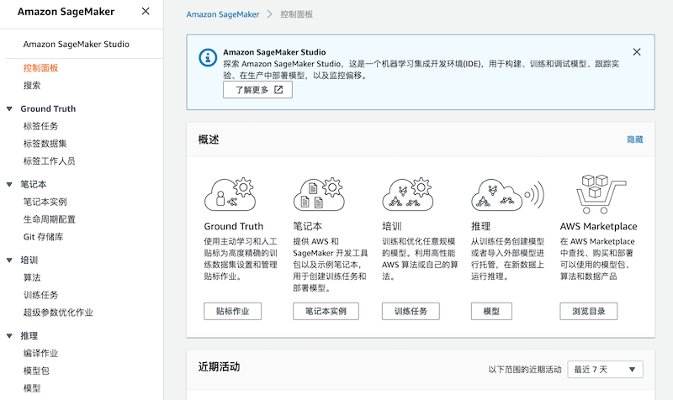Collapse the 推理 sidebar section
Image resolution: width=673 pixels, height=400 pixels.
click(9, 335)
